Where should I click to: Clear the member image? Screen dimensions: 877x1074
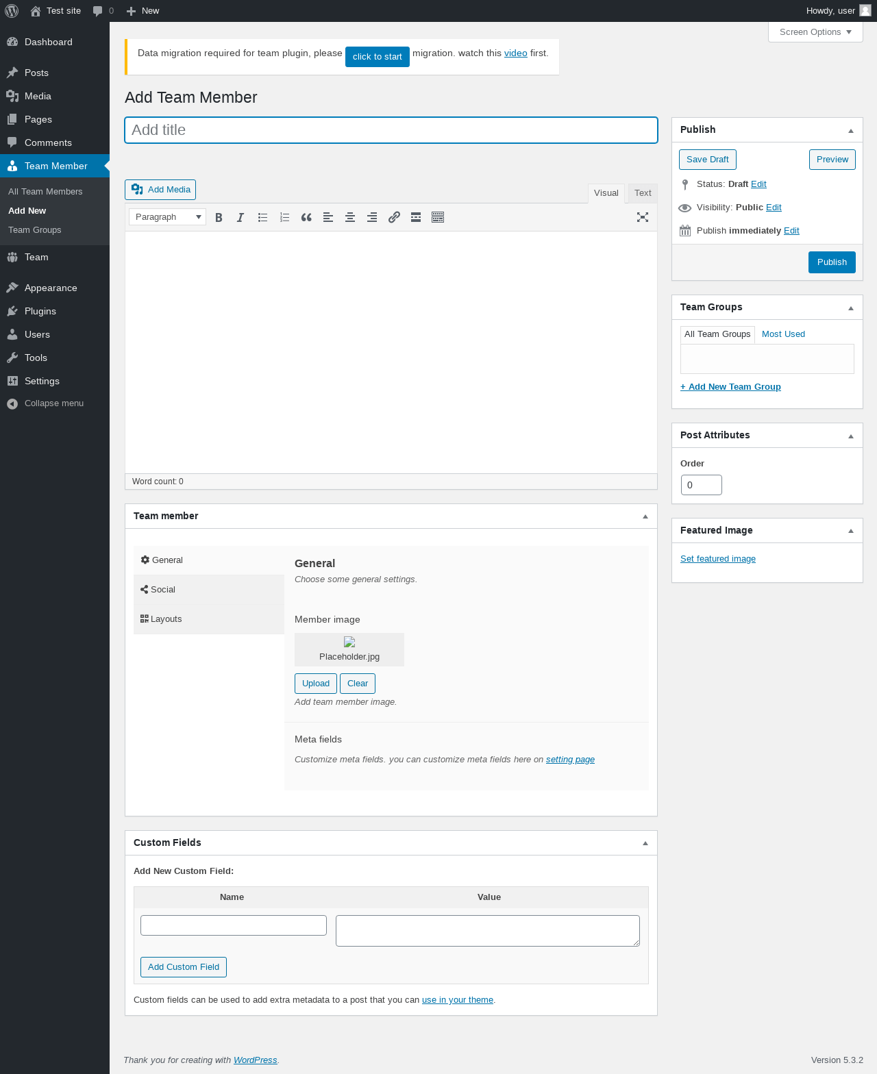(x=358, y=684)
